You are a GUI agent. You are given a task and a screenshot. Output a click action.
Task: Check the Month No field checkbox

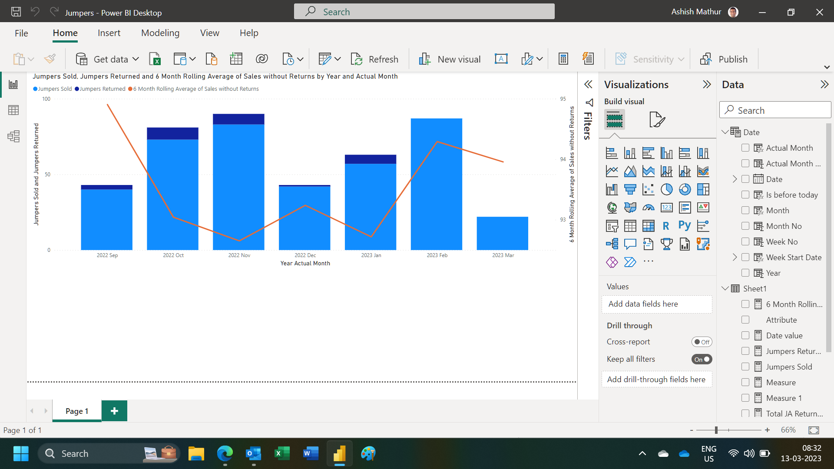click(x=745, y=226)
